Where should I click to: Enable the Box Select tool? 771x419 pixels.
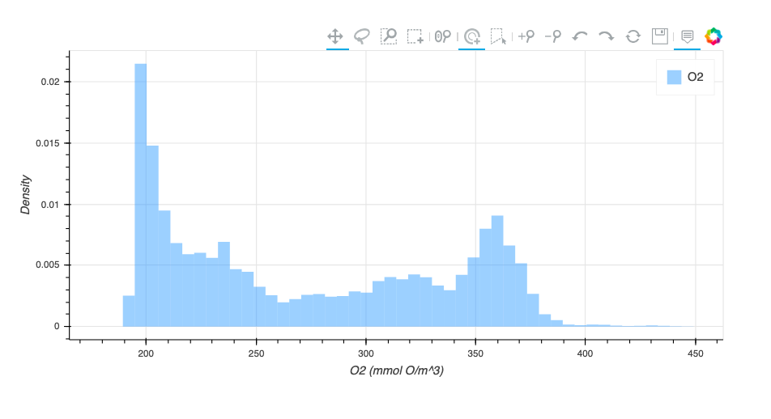pos(415,36)
